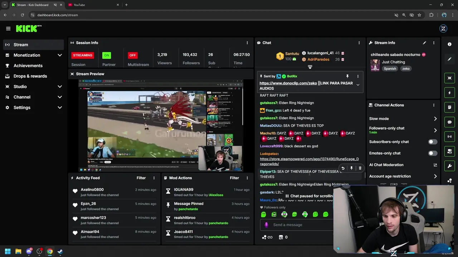Image resolution: width=458 pixels, height=257 pixels.
Task: Expand the Settings sidebar section
Action: (x=60, y=107)
